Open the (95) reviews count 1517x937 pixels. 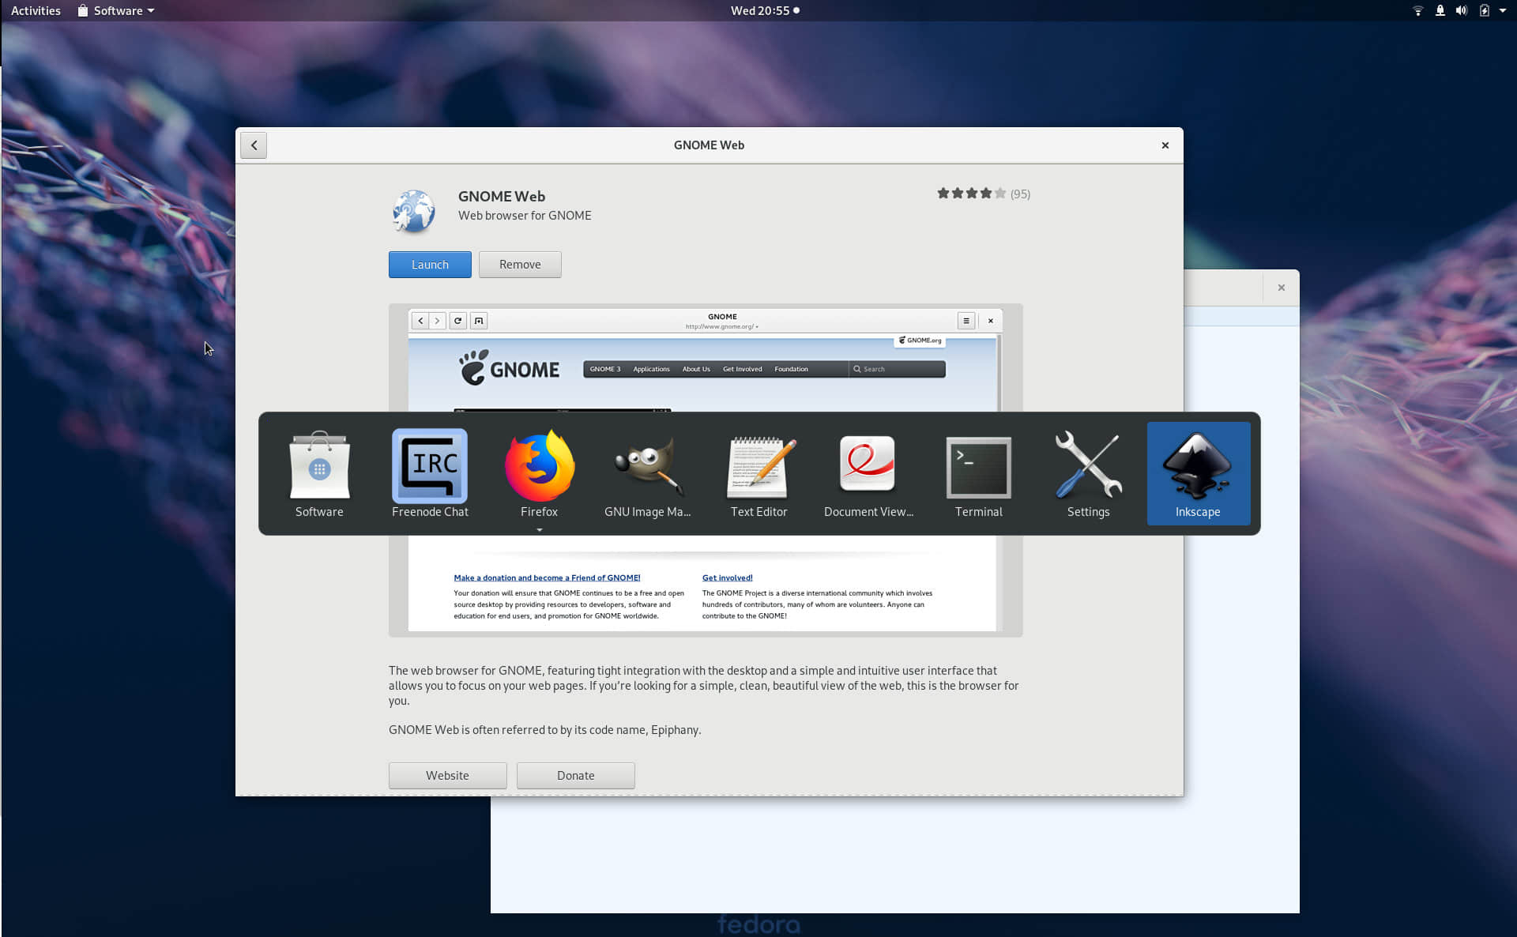click(1020, 194)
